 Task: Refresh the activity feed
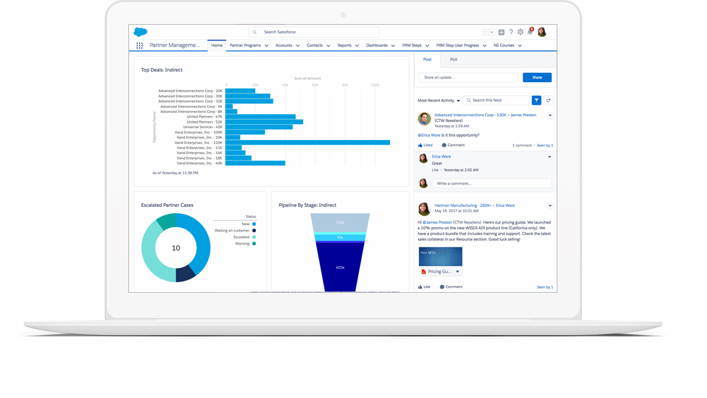point(549,101)
